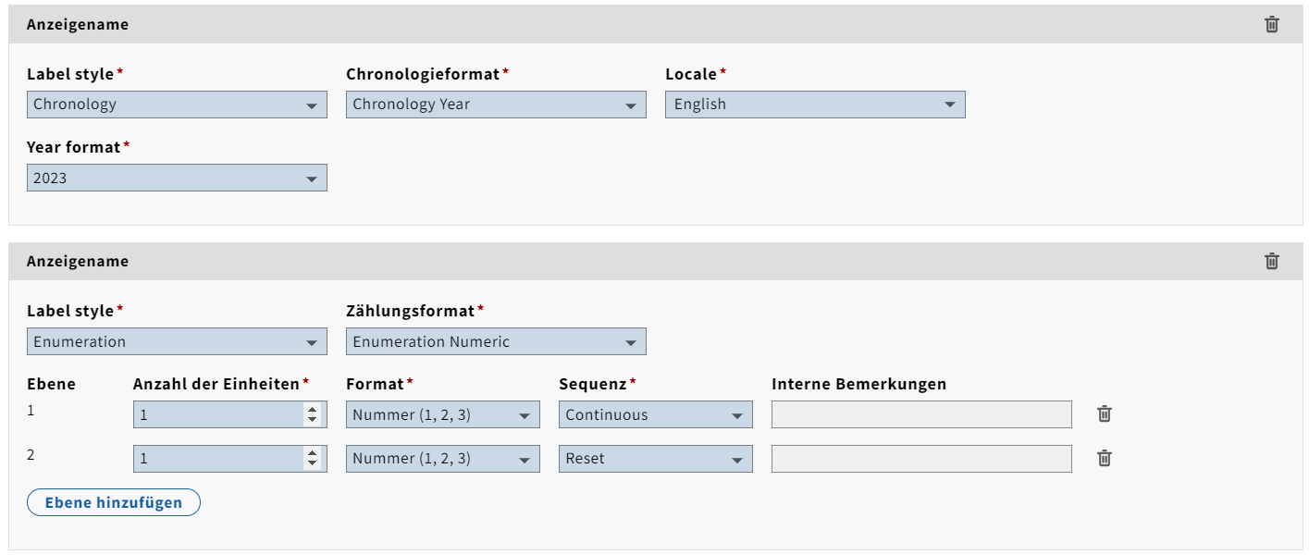
Task: Remove Ebene 1 row with trash icon
Action: [x=1104, y=414]
